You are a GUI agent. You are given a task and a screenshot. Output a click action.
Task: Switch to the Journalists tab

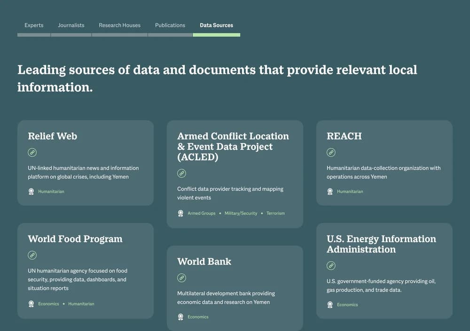pos(71,25)
